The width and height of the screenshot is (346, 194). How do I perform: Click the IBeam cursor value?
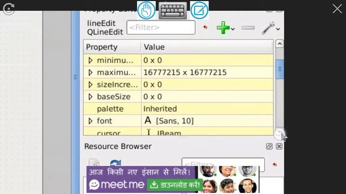point(169,133)
